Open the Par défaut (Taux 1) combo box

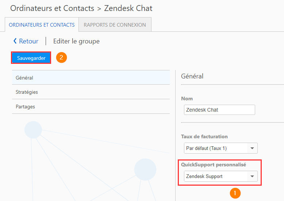point(220,148)
